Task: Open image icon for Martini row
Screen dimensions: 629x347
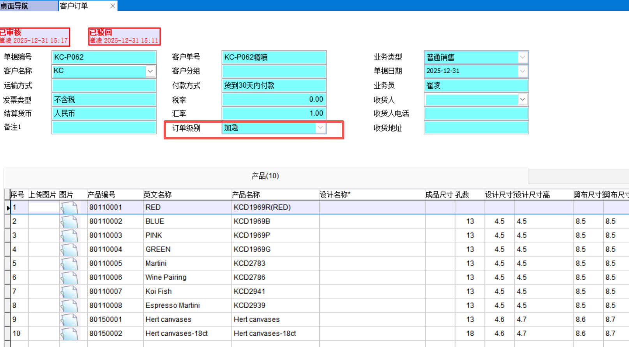Action: (x=69, y=263)
